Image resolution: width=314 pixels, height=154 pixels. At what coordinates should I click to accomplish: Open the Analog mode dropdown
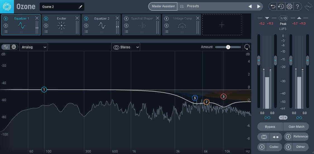(33, 47)
